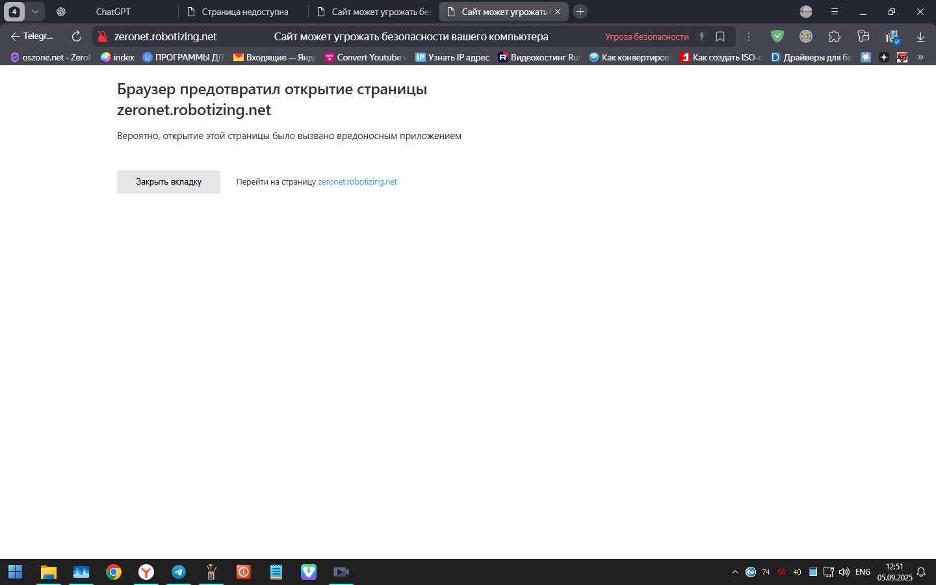
Task: Open the browser hamburger menu
Action: click(x=835, y=12)
